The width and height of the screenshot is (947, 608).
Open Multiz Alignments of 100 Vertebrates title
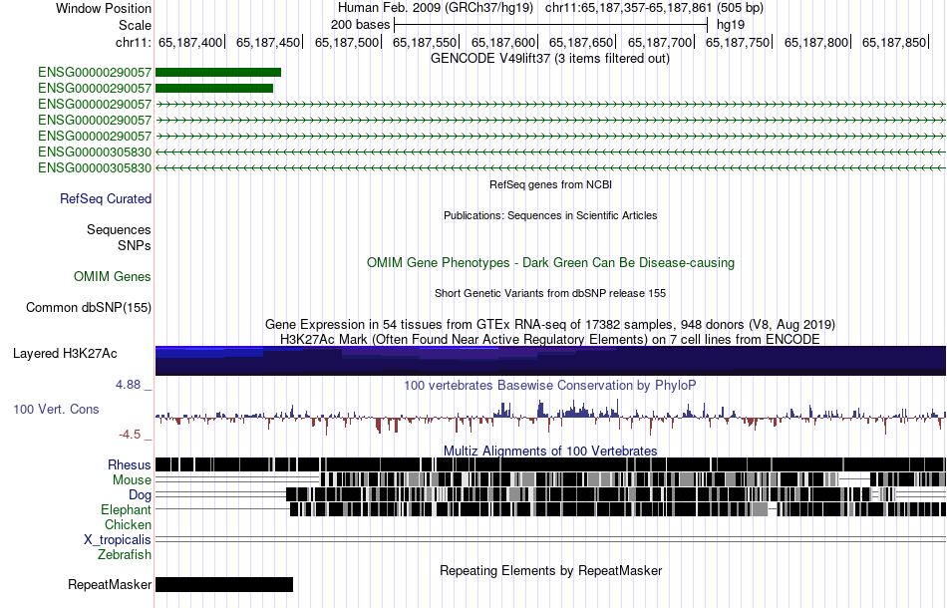(x=550, y=452)
